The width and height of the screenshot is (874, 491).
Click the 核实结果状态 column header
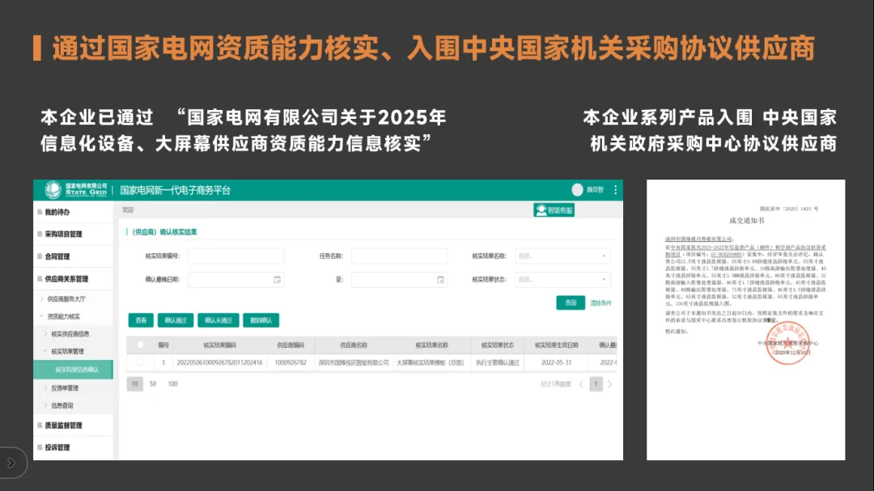497,345
